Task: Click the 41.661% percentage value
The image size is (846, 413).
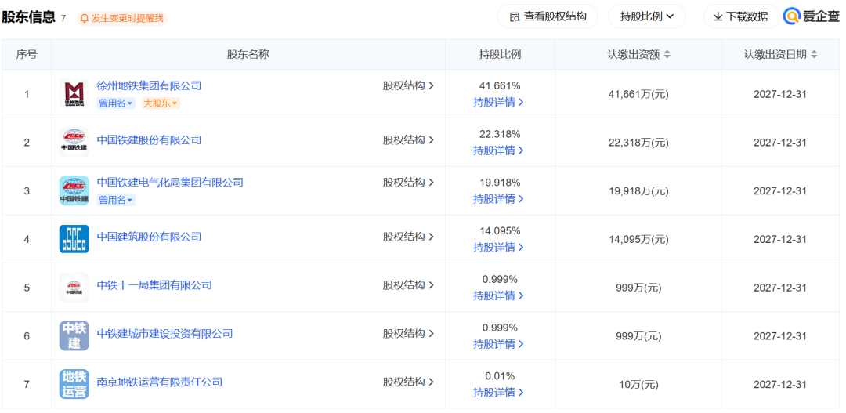Action: click(x=500, y=86)
